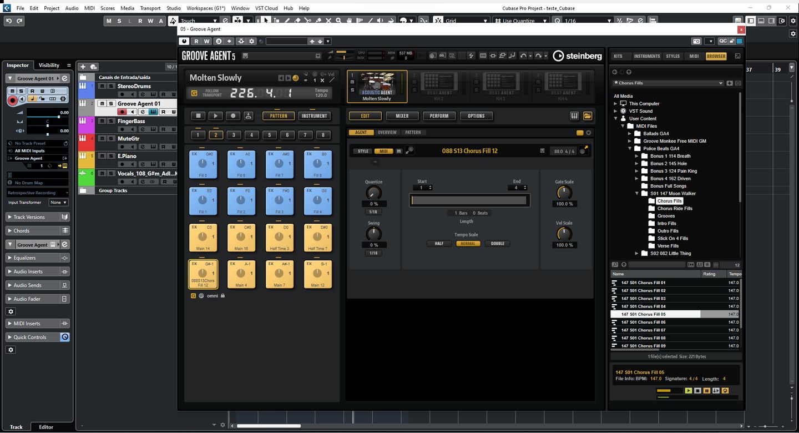Click the Add Track plus icon
The height and width of the screenshot is (433, 799).
pos(83,67)
